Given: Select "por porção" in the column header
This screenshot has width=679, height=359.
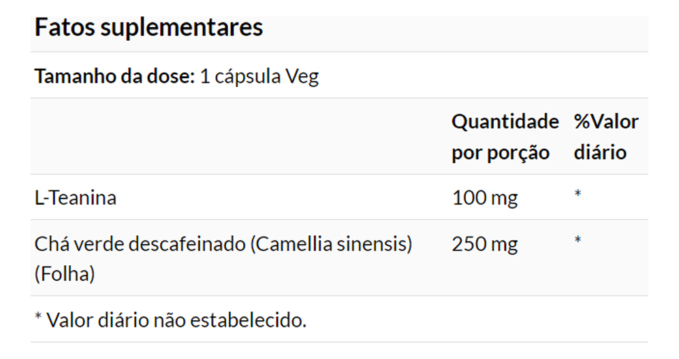Looking at the screenshot, I should coord(500,152).
